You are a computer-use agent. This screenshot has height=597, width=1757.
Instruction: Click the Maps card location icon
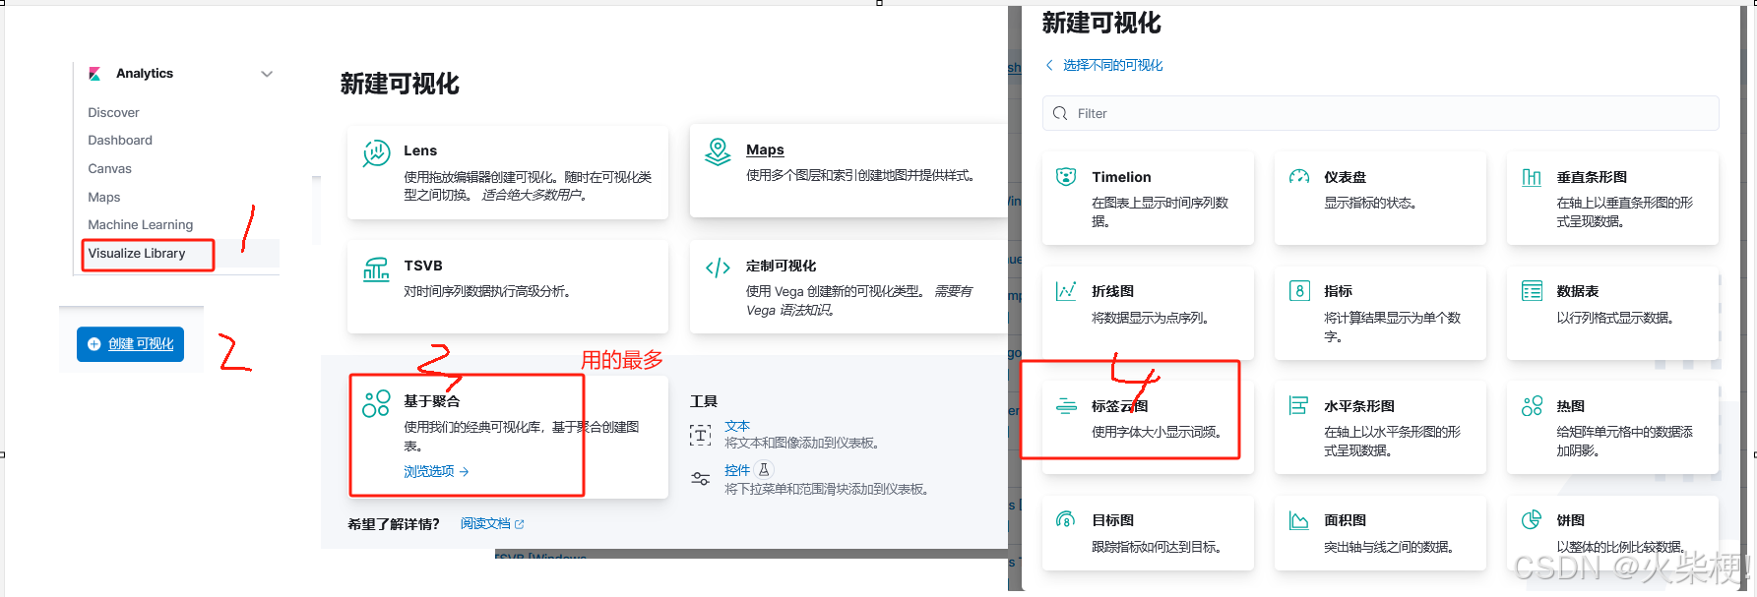pyautogui.click(x=719, y=151)
